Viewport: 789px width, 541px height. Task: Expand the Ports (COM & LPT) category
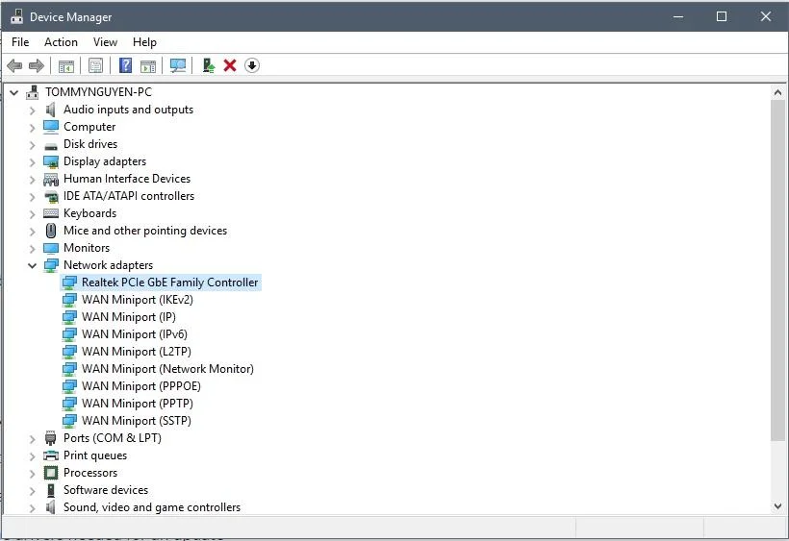click(x=32, y=438)
